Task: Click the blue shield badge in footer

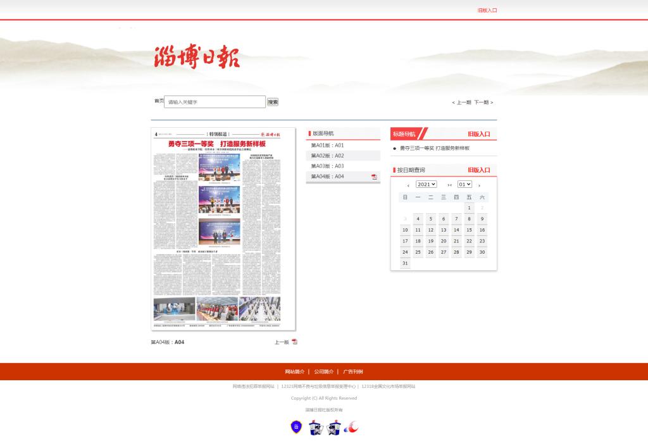Action: pos(296,427)
